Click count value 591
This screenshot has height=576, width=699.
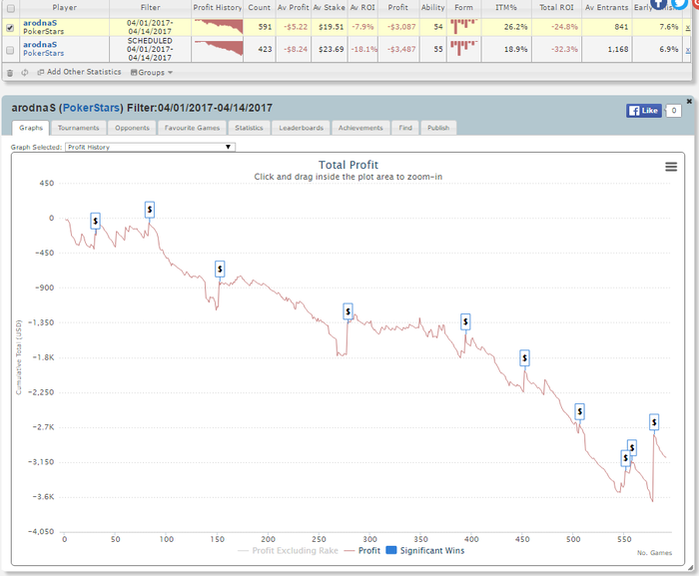(x=265, y=27)
